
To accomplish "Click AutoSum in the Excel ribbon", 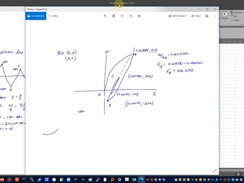I will tap(236, 12).
